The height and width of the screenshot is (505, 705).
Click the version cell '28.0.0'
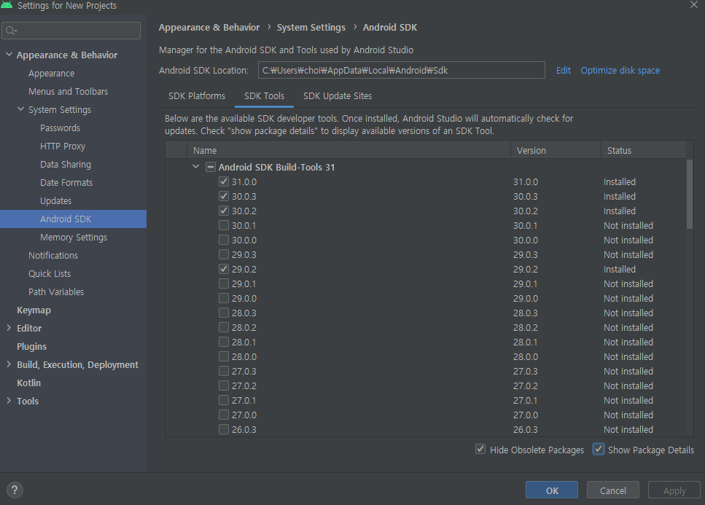pos(526,357)
